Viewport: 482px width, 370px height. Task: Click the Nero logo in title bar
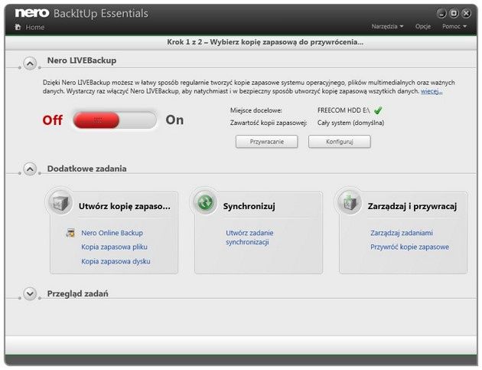(32, 13)
